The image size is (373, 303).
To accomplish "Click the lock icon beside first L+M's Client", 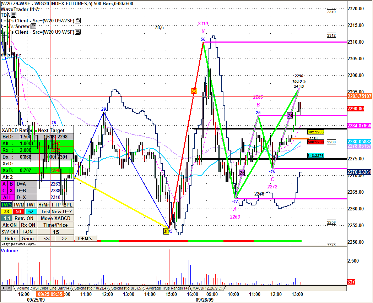I will pyautogui.click(x=78, y=21).
